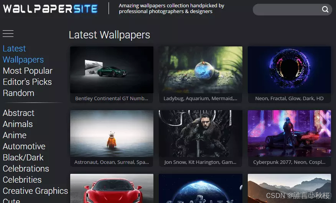Click the 'Neon, Fractal, Glow, Dark, HD' caption
Image resolution: width=336 pixels, height=203 pixels.
[x=289, y=98]
